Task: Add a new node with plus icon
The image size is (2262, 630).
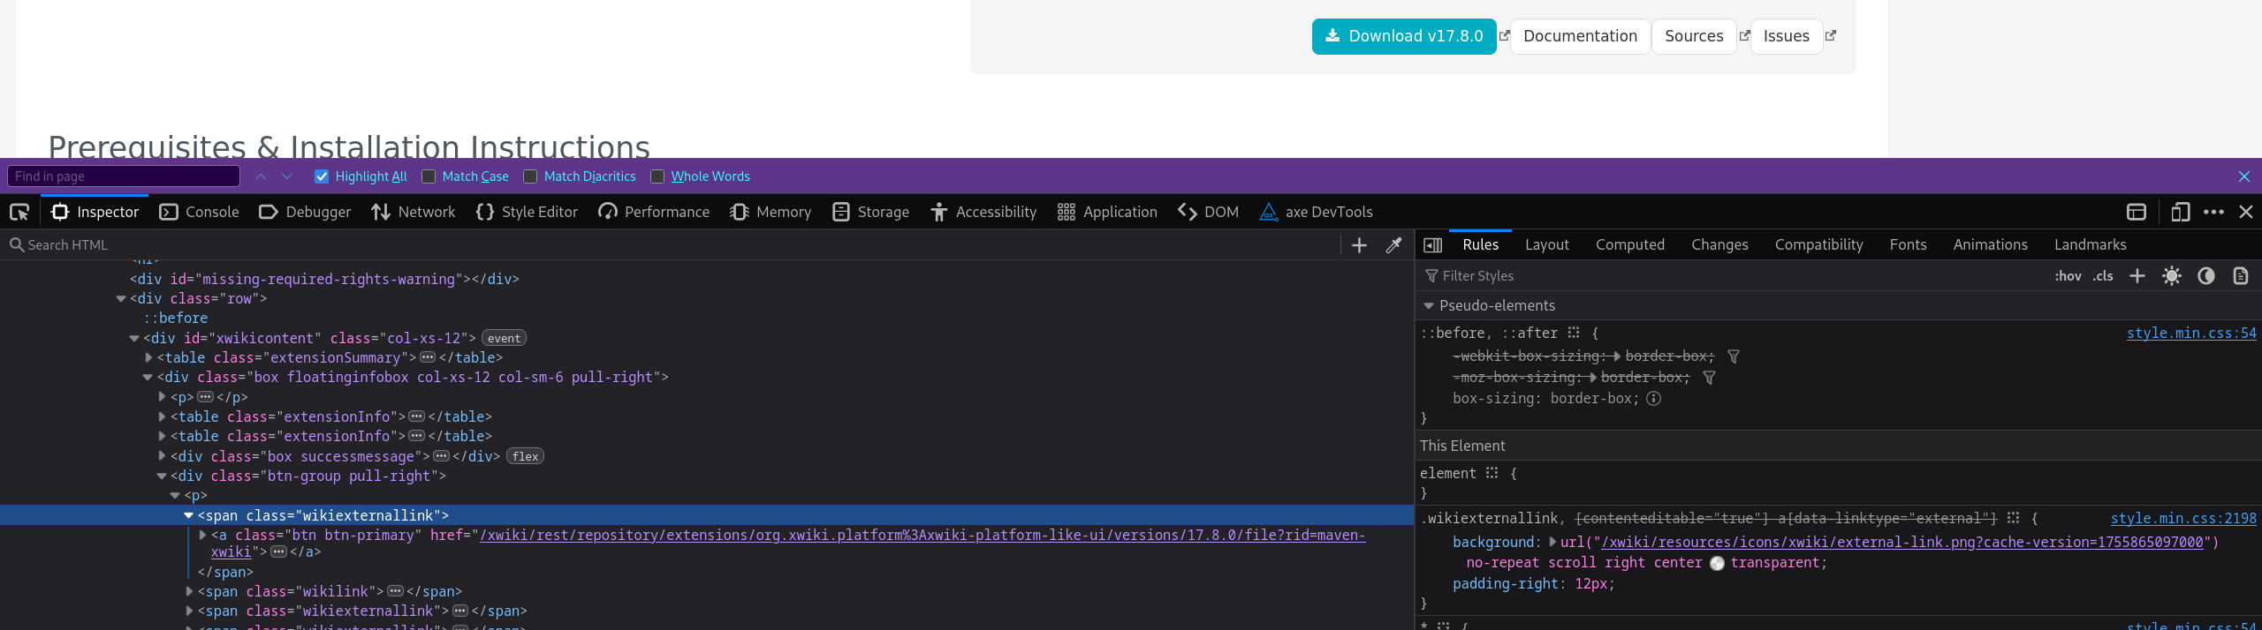Action: 1359,245
